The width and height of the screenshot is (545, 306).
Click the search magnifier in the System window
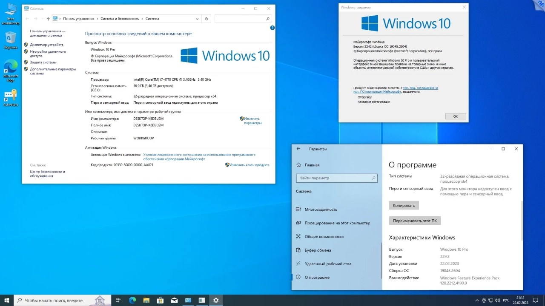[x=267, y=19]
